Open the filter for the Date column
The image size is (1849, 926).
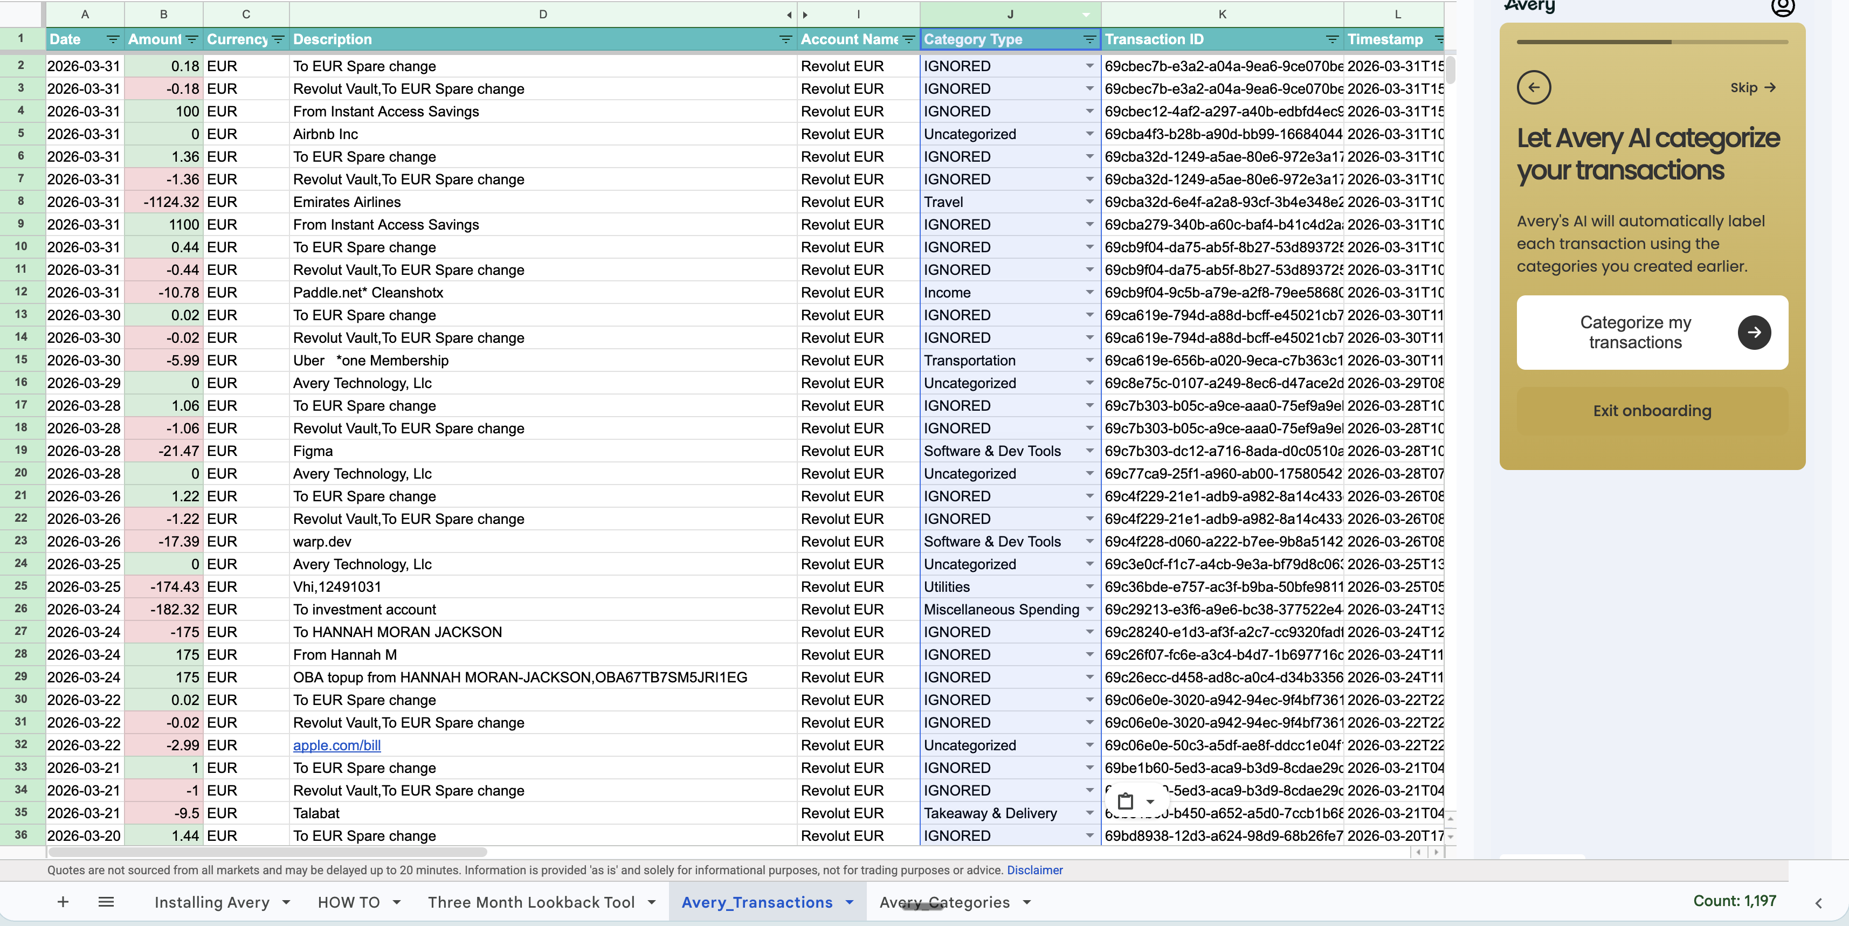click(x=112, y=39)
